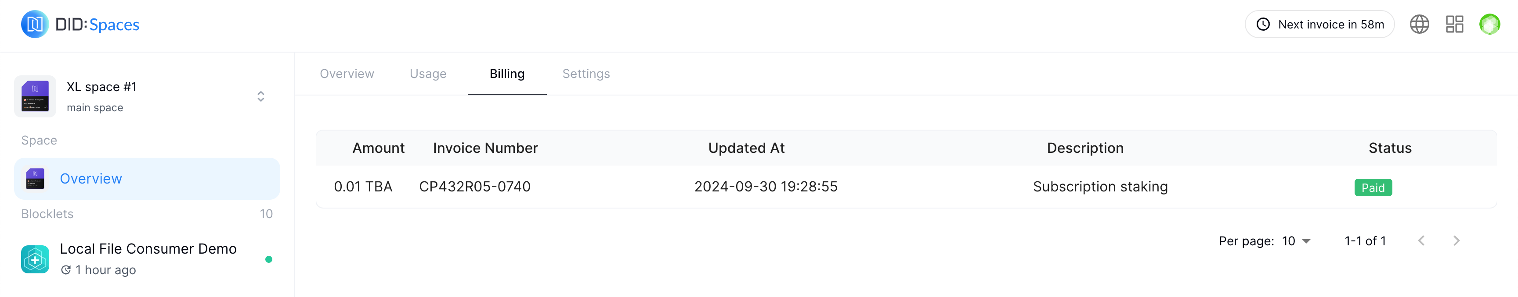
Task: Open the language globe icon
Action: click(1419, 24)
